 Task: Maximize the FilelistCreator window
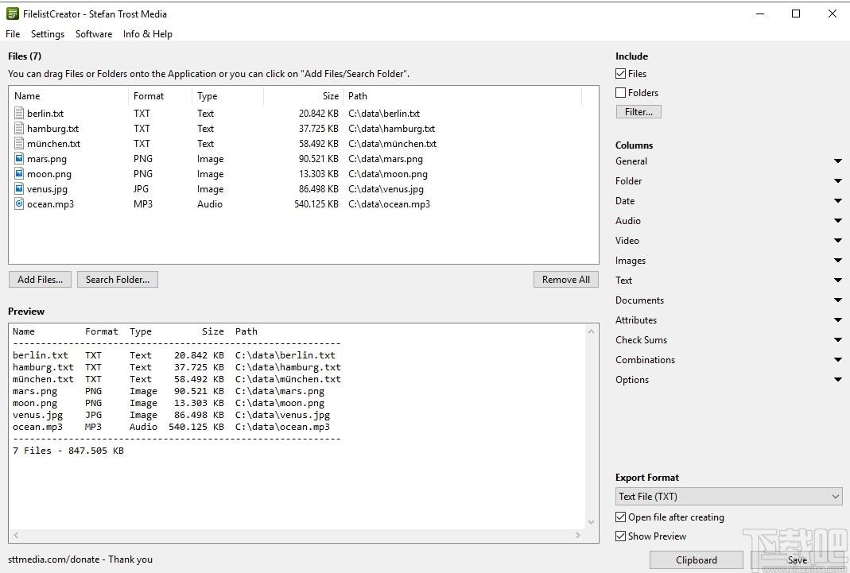(796, 14)
